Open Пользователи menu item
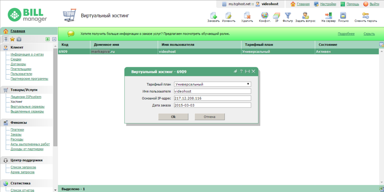 [21, 74]
